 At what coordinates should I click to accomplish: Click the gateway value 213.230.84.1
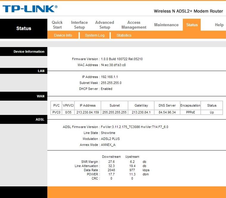141,112
